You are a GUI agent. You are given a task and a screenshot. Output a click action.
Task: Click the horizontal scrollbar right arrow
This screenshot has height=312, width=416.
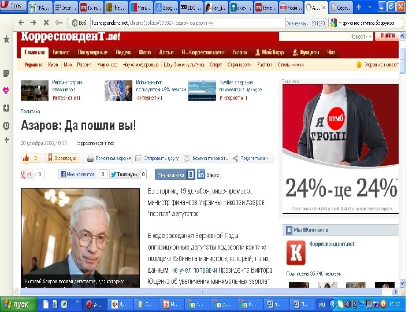click(395, 292)
